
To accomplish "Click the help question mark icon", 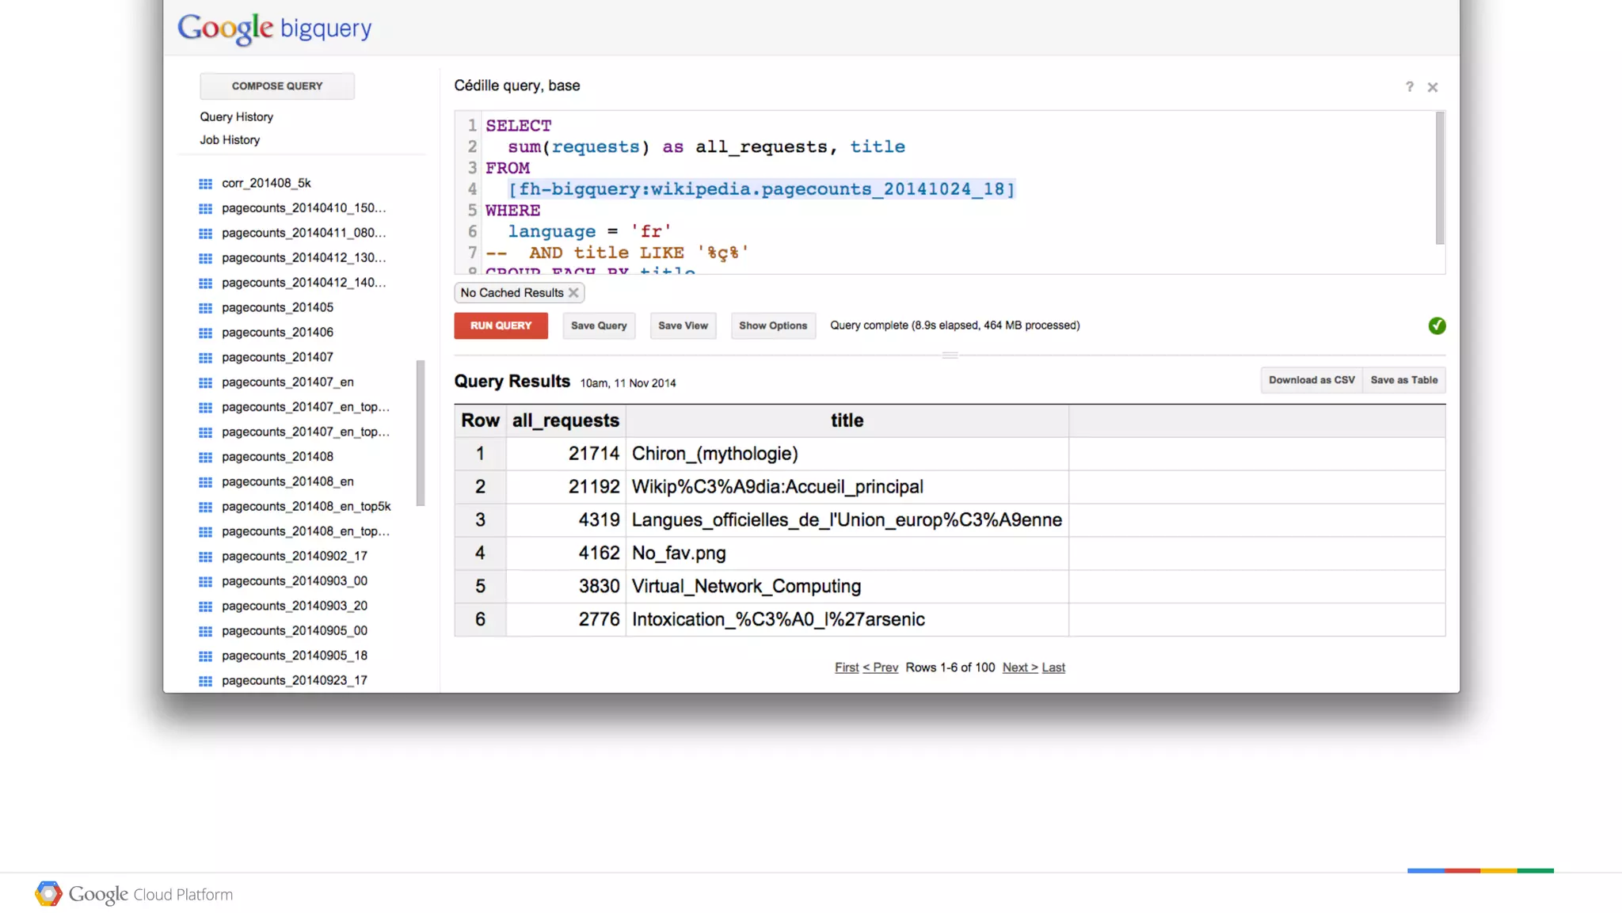I will pos(1409,87).
